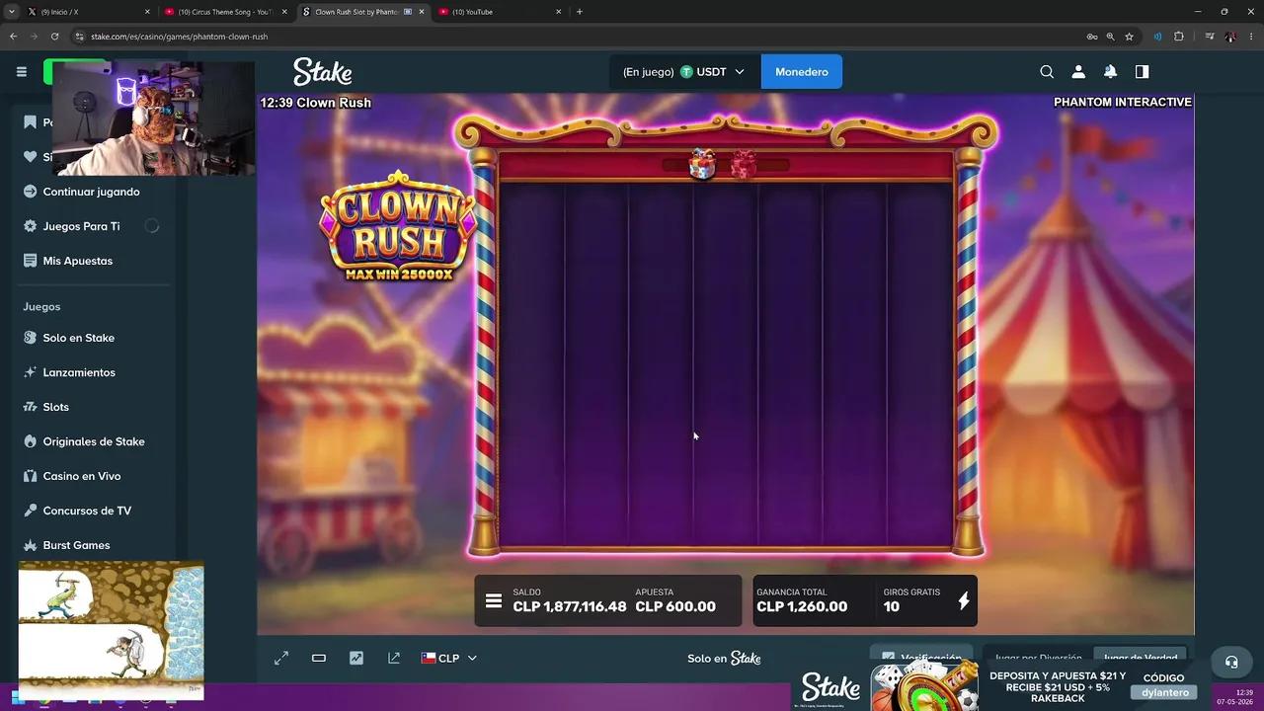Open Concursos de TV category
The width and height of the screenshot is (1264, 711).
point(87,511)
